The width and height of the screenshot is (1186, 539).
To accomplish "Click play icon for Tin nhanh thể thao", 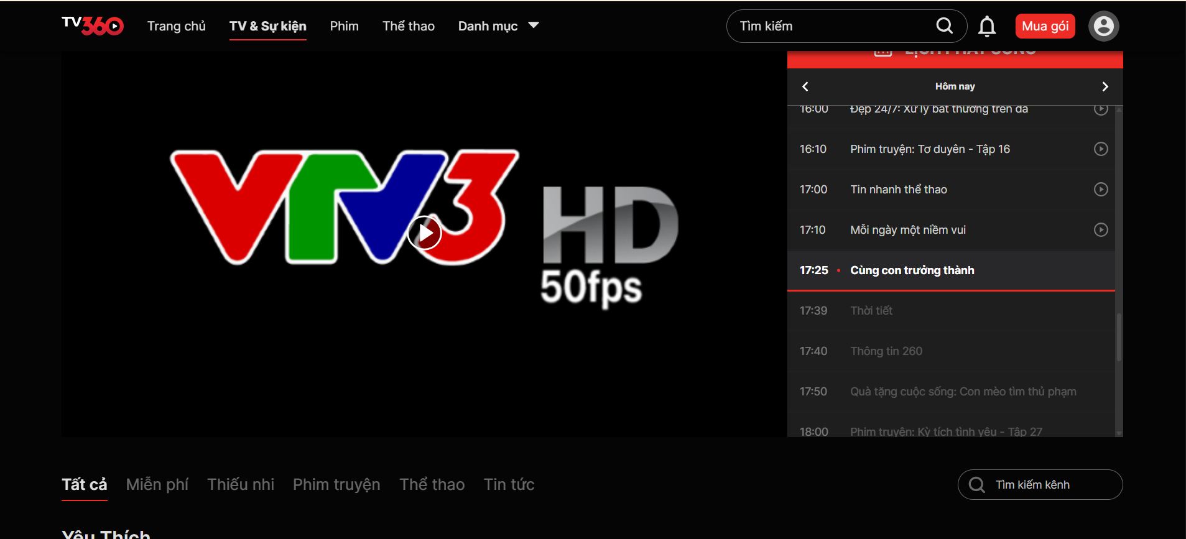I will point(1100,190).
